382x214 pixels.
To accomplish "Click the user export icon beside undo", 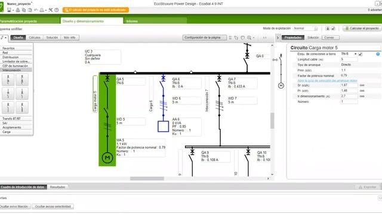I will coord(42,10).
